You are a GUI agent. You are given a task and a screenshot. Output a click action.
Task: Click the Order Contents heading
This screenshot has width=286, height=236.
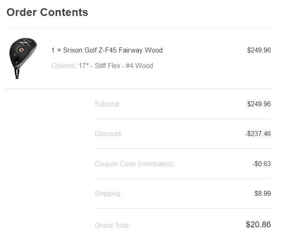(x=47, y=12)
